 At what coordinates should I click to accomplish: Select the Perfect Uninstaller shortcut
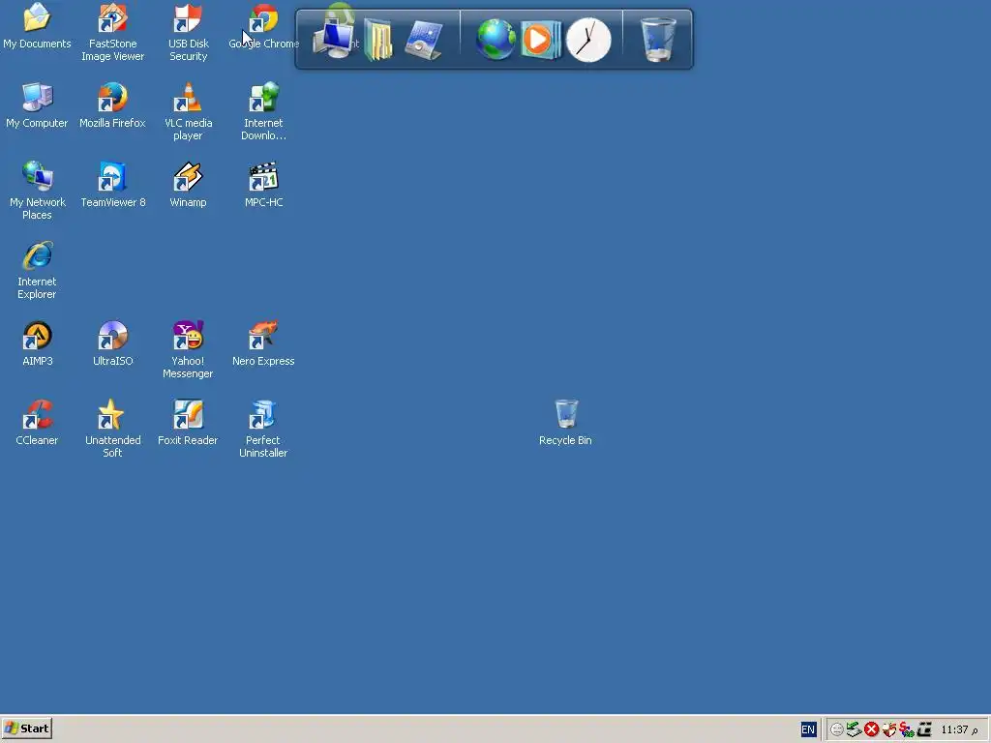263,429
